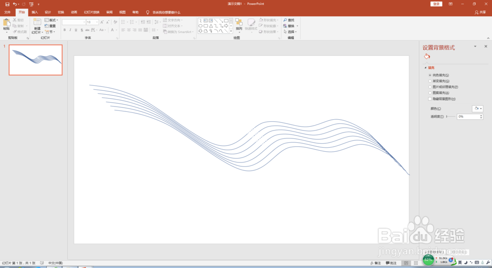492x268 pixels.
Task: Click the language 中文(中国) status indicator
Action: [56, 263]
